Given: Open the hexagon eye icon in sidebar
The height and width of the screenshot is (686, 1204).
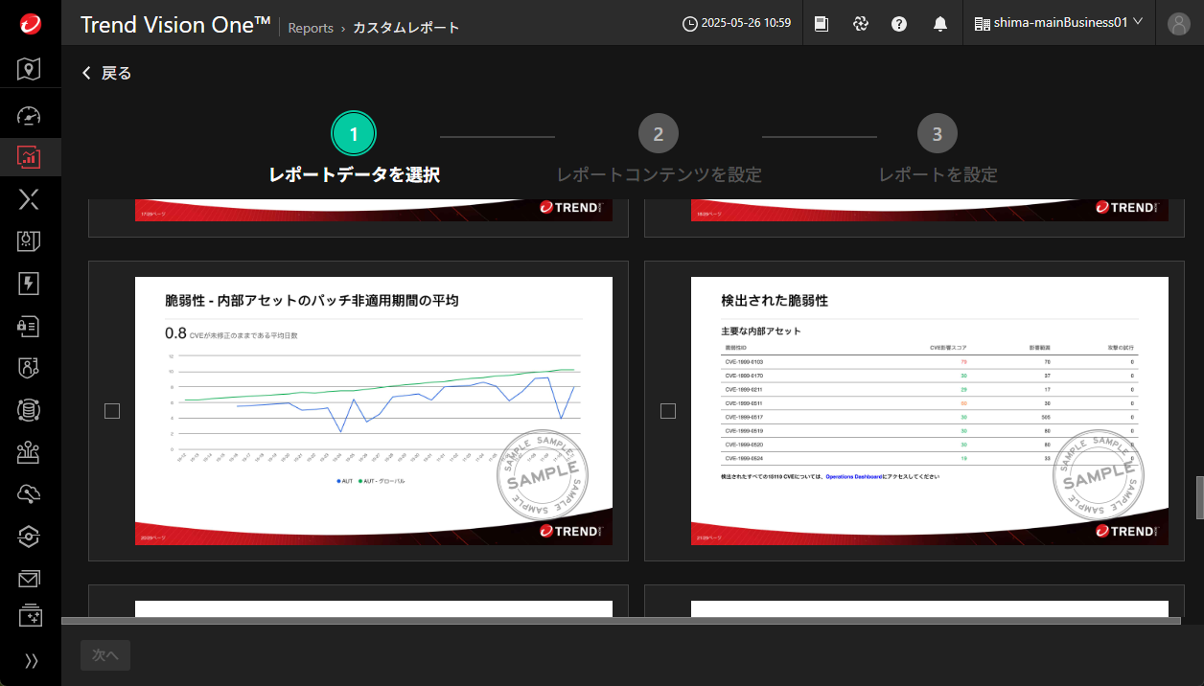Looking at the screenshot, I should coord(30,537).
